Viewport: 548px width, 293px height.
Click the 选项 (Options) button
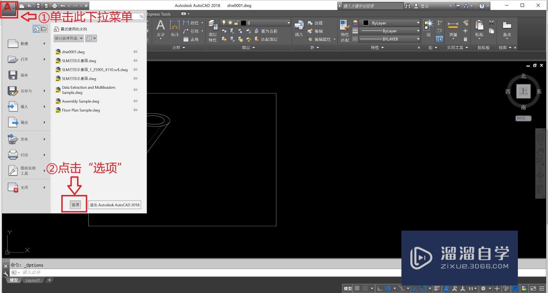(75, 205)
